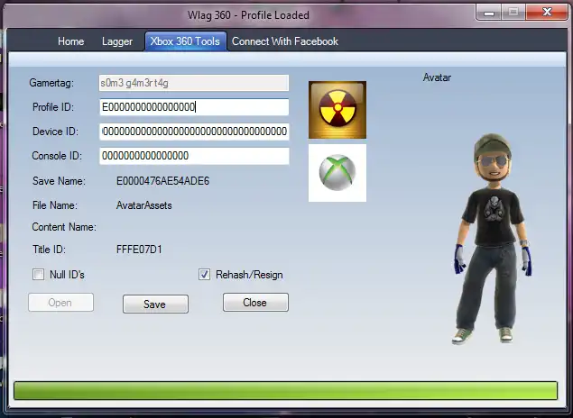The width and height of the screenshot is (573, 418).
Task: Select the Save Name value E0000476AE54ADE6
Action: tap(162, 181)
